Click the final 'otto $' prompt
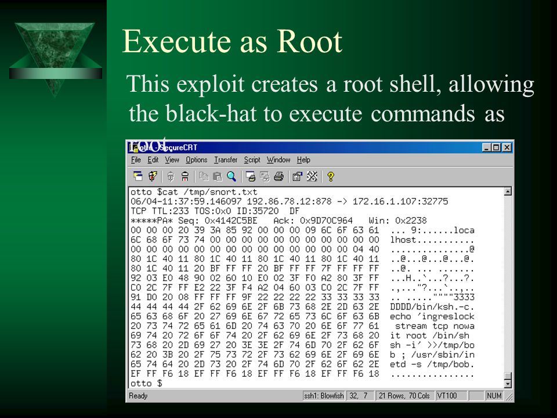The height and width of the screenshot is (418, 557). (146, 384)
